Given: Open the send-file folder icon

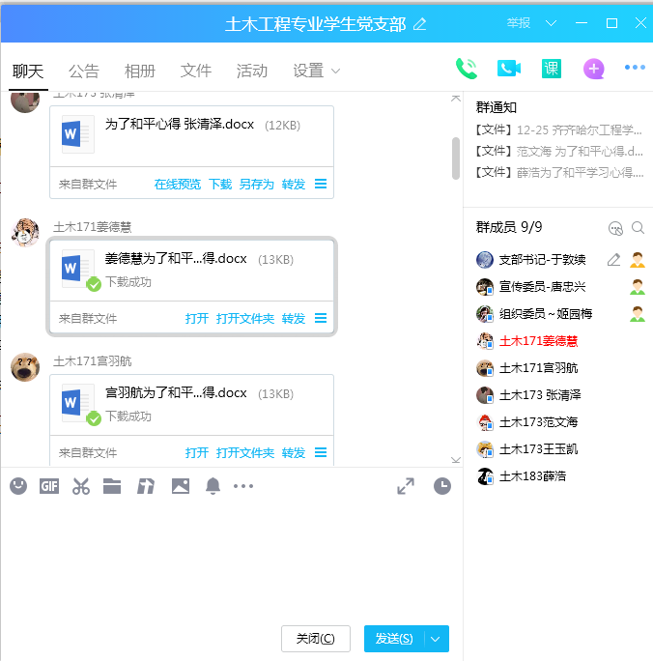Looking at the screenshot, I should tap(112, 486).
